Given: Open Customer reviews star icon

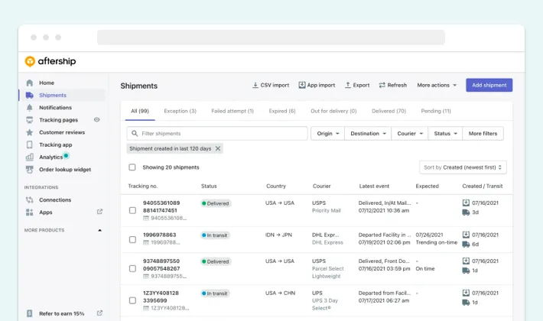Looking at the screenshot, I should pos(29,132).
